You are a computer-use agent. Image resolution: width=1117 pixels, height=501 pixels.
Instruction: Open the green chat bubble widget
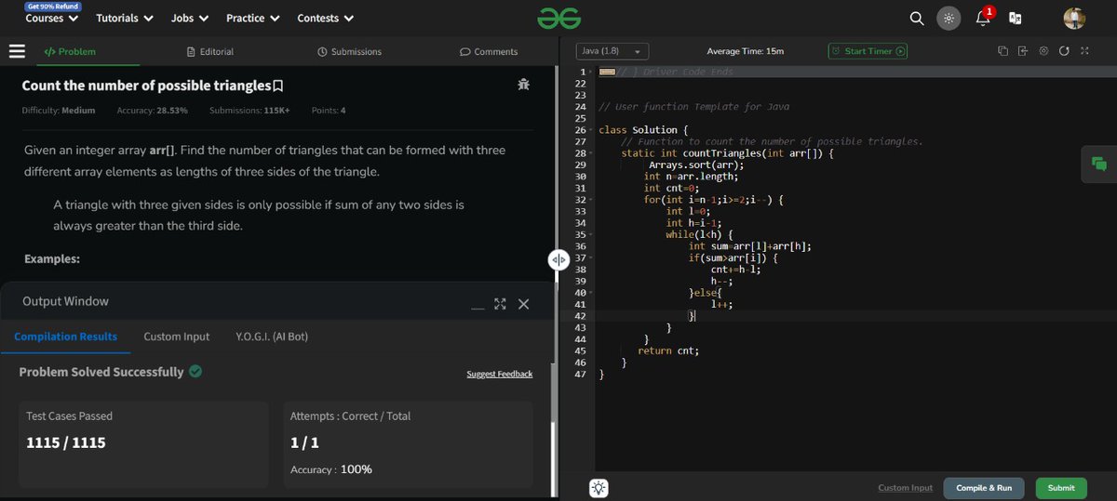[1099, 165]
